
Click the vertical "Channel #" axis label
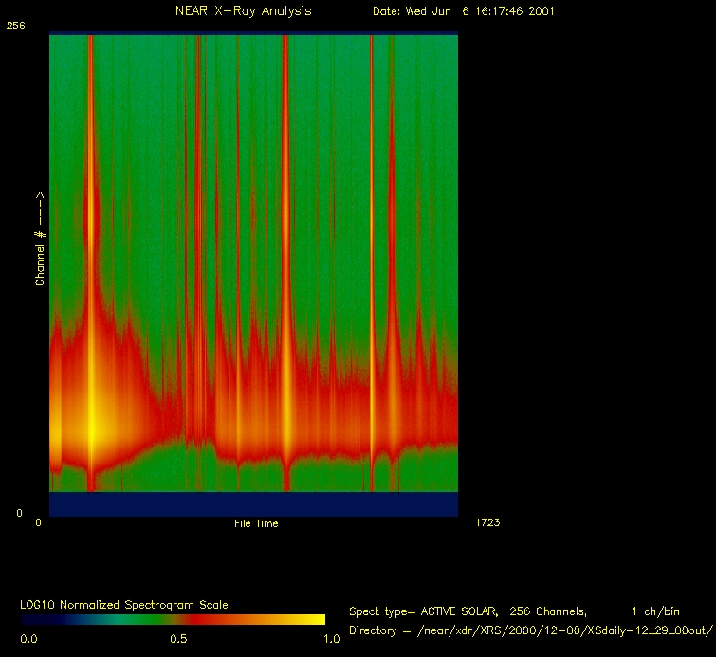click(x=40, y=239)
